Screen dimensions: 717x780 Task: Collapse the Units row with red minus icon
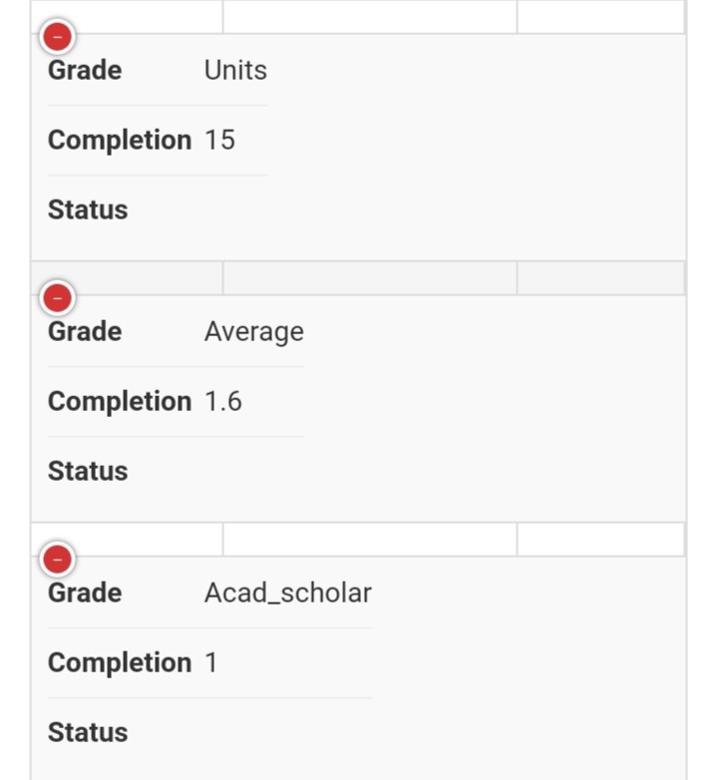57,37
